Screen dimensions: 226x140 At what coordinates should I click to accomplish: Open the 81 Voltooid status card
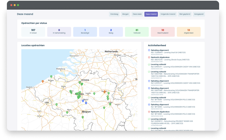pos(137,32)
